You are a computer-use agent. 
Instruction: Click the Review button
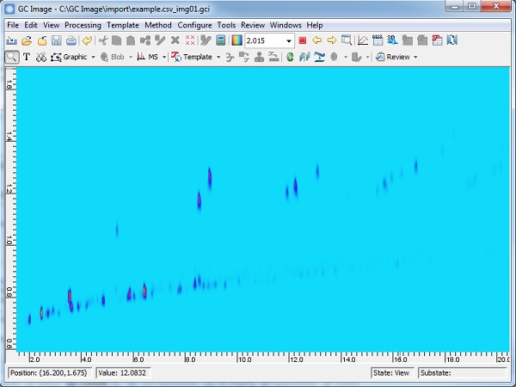click(x=393, y=57)
